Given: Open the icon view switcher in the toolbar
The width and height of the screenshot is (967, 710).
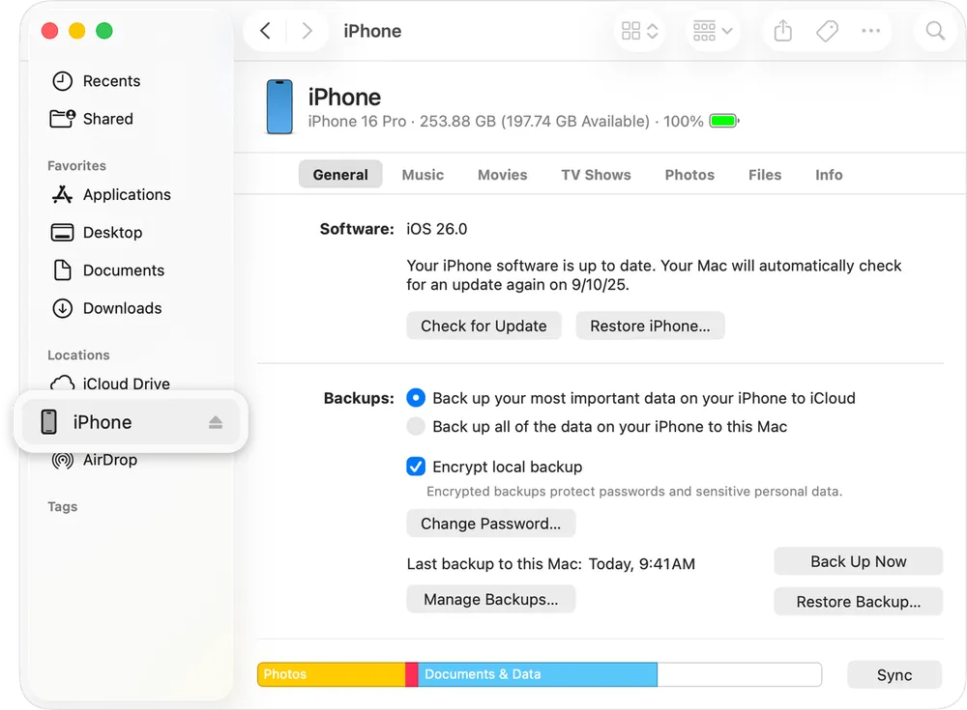Looking at the screenshot, I should [639, 31].
